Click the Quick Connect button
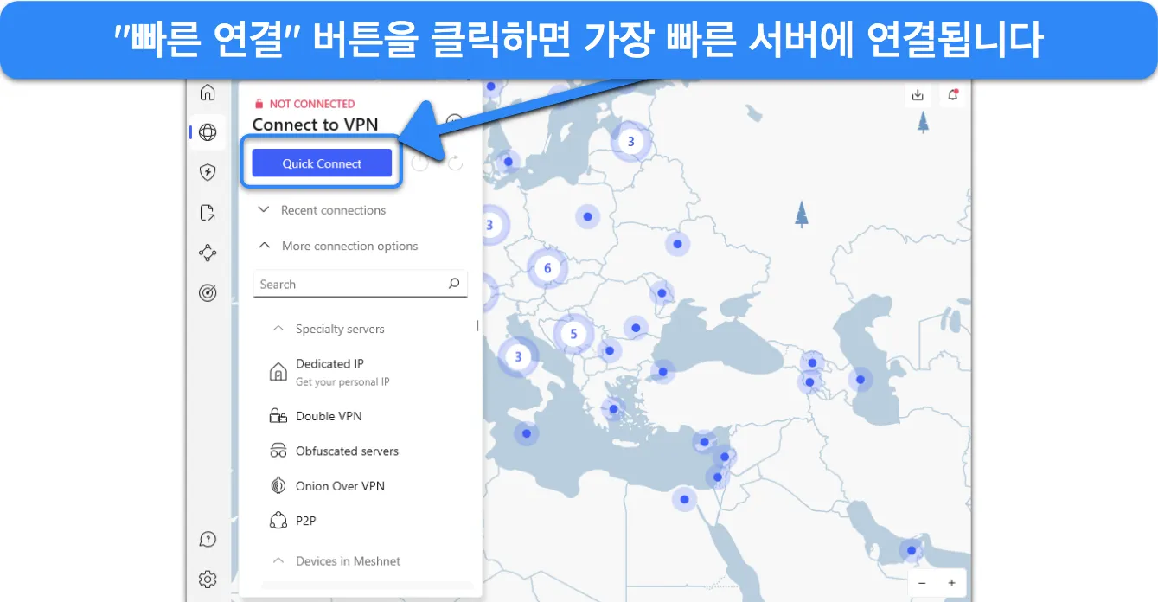Viewport: 1158px width, 602px height. (x=322, y=163)
